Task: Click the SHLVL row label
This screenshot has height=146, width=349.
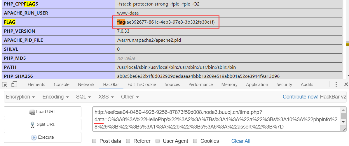Action: pos(10,49)
